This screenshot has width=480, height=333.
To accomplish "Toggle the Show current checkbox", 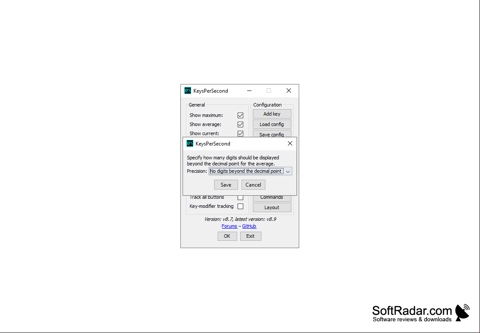I will point(240,134).
